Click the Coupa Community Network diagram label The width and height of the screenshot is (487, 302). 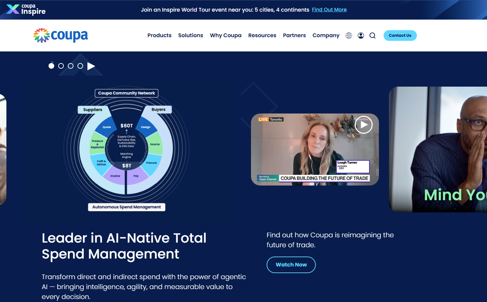126,93
